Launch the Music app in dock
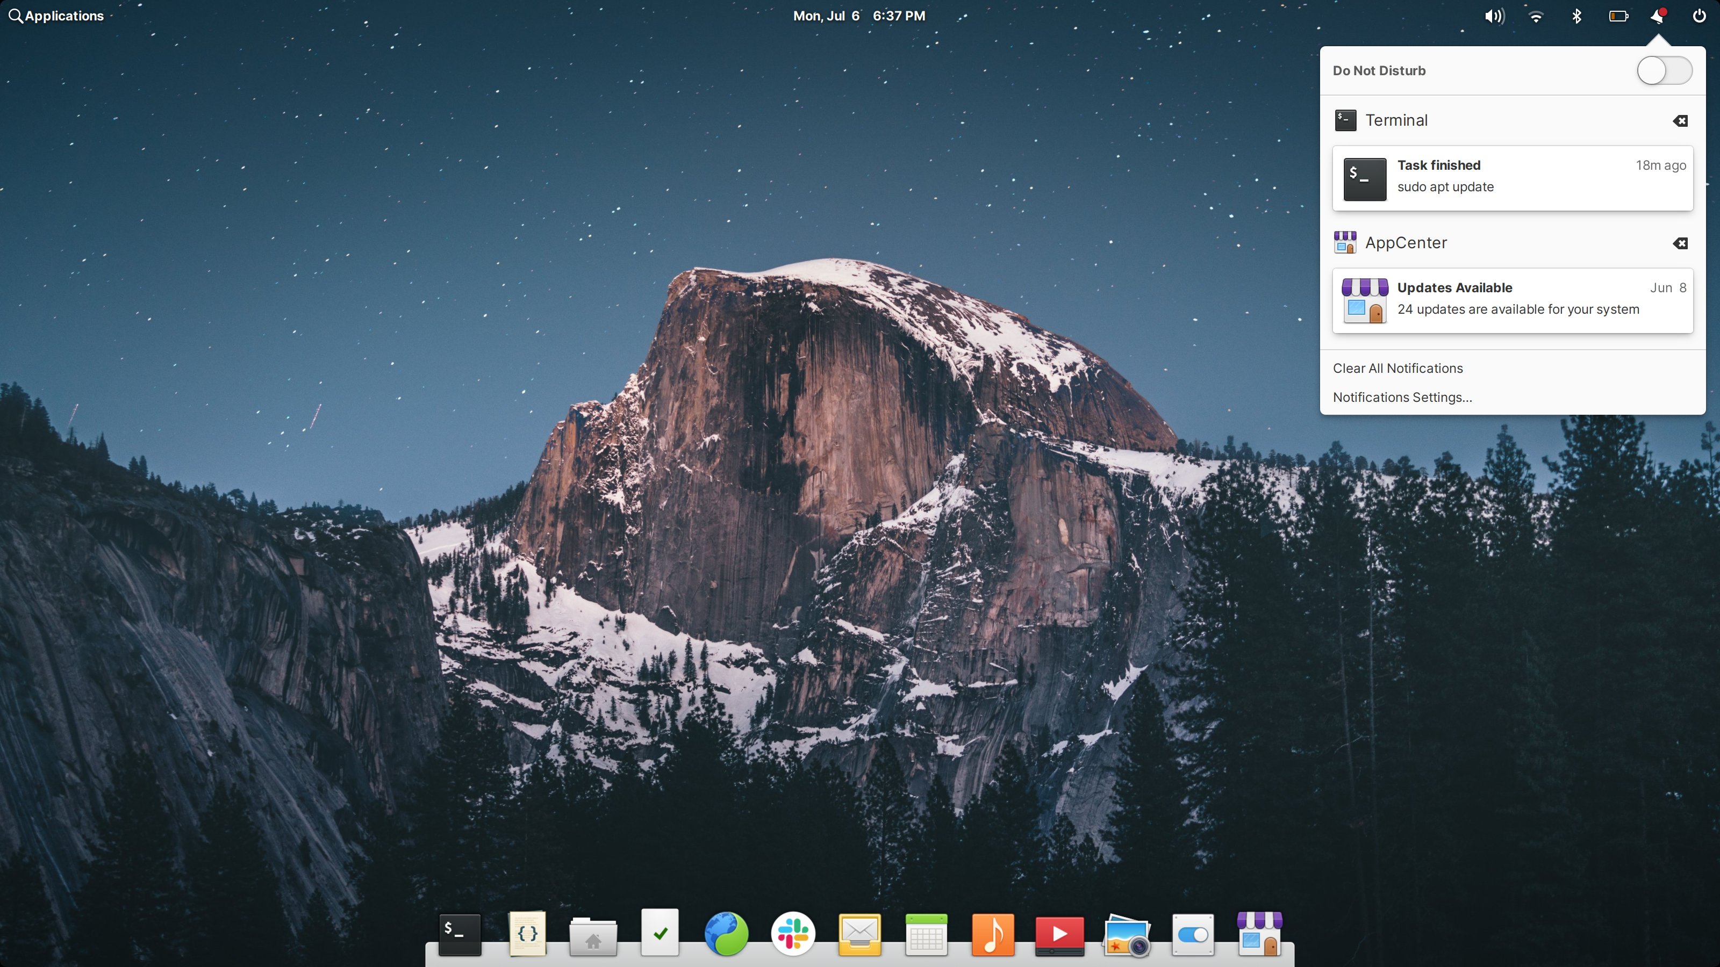 [993, 934]
